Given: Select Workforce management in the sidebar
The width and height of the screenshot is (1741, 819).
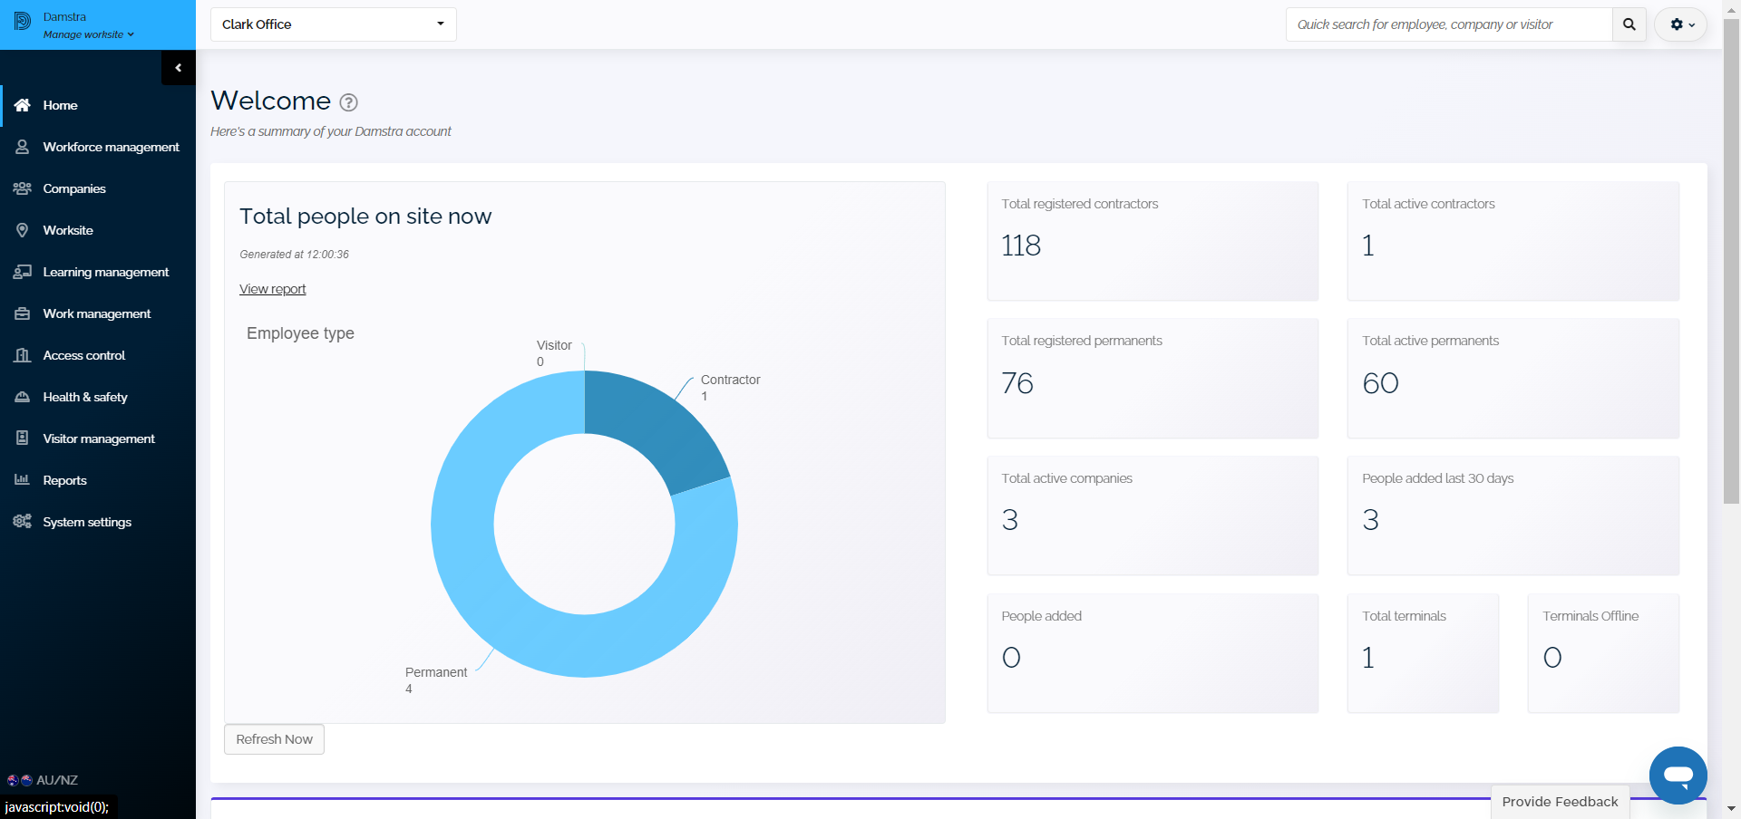Looking at the screenshot, I should (111, 147).
